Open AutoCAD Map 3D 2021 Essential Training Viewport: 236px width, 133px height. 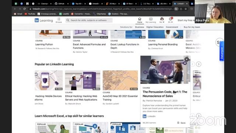120,98
